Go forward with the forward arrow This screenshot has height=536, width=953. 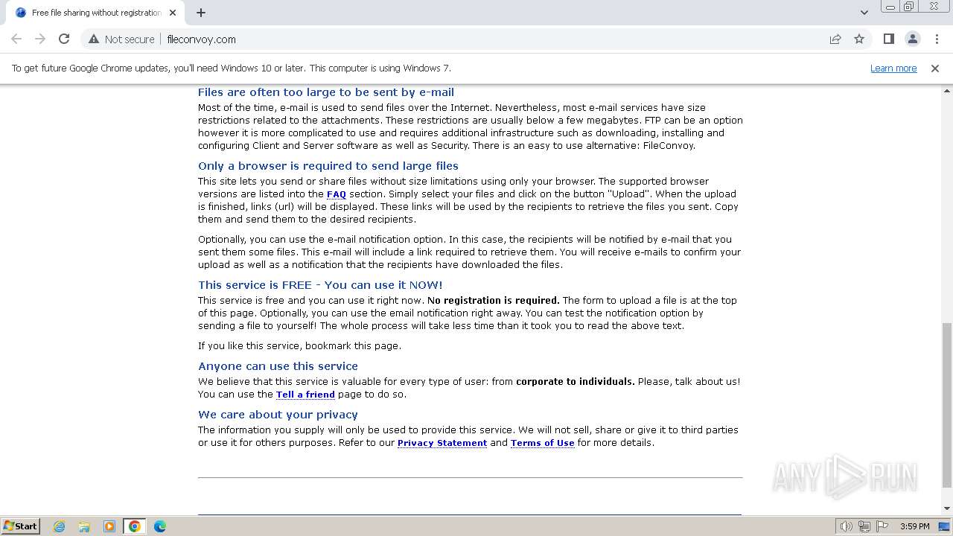[x=40, y=39]
